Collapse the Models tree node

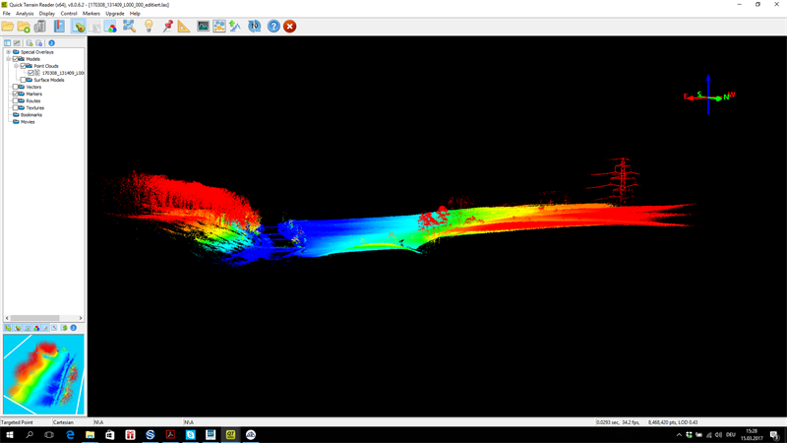tap(8, 59)
